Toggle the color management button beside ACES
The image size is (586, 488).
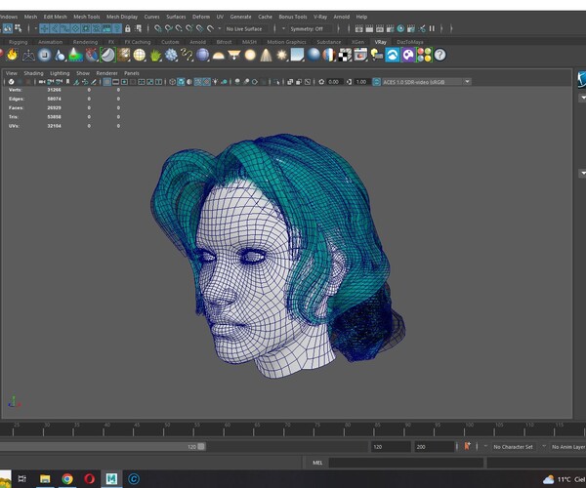coord(376,82)
